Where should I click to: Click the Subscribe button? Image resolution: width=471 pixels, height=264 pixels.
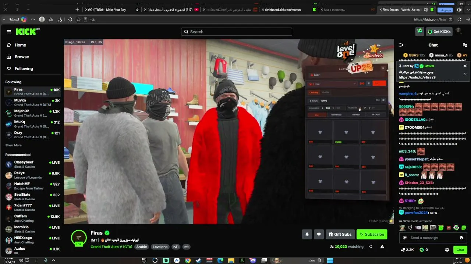pos(372,234)
